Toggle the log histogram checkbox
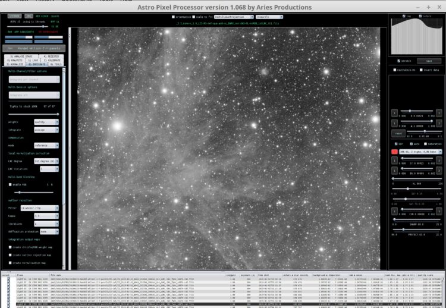This screenshot has width=446, height=308. click(404, 16)
